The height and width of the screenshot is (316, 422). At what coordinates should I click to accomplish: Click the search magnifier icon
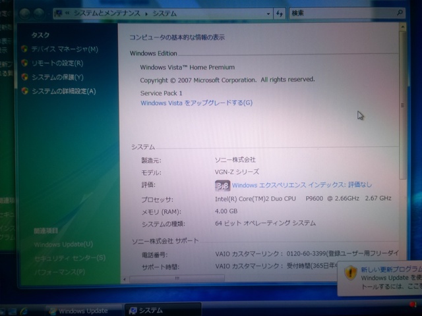pyautogui.click(x=400, y=13)
